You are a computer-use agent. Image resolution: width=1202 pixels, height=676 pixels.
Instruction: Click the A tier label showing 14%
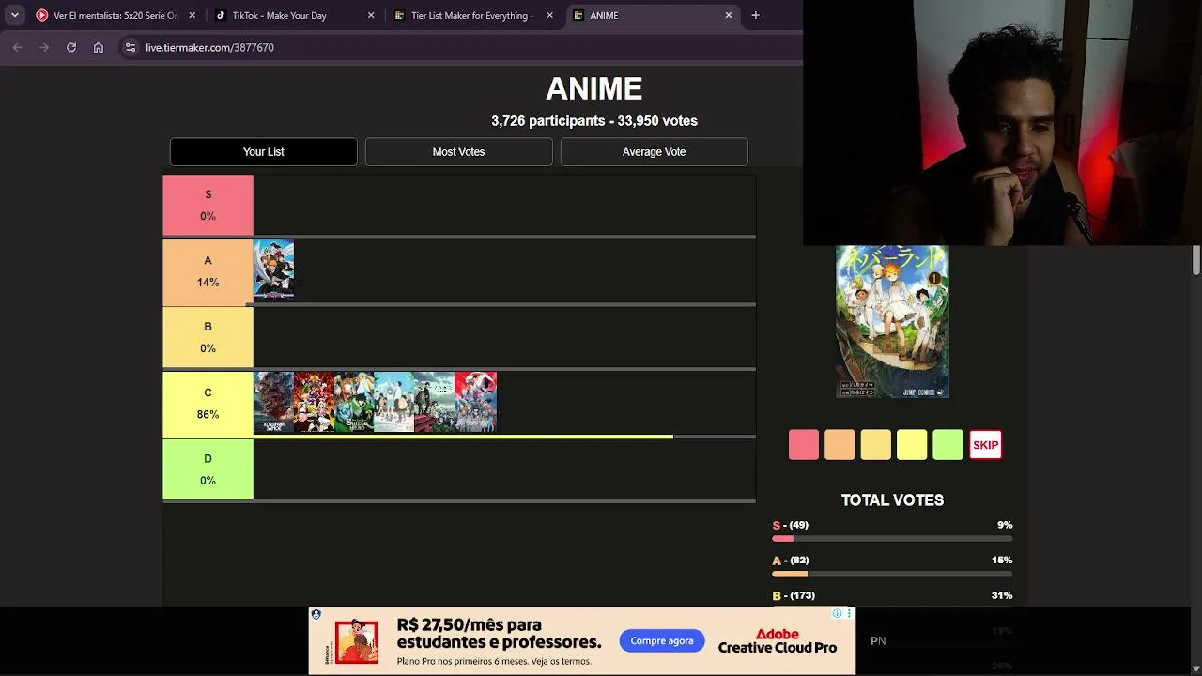click(208, 271)
